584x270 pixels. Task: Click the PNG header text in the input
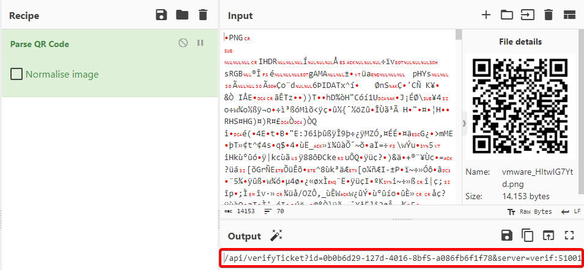[x=236, y=37]
